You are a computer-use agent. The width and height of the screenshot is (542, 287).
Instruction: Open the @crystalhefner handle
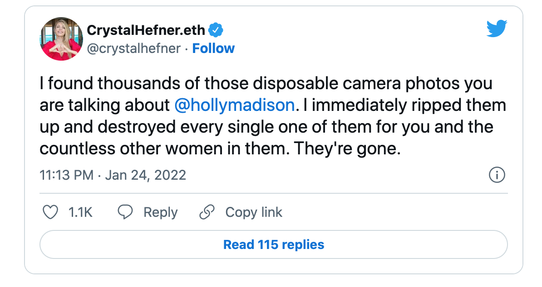tap(134, 48)
